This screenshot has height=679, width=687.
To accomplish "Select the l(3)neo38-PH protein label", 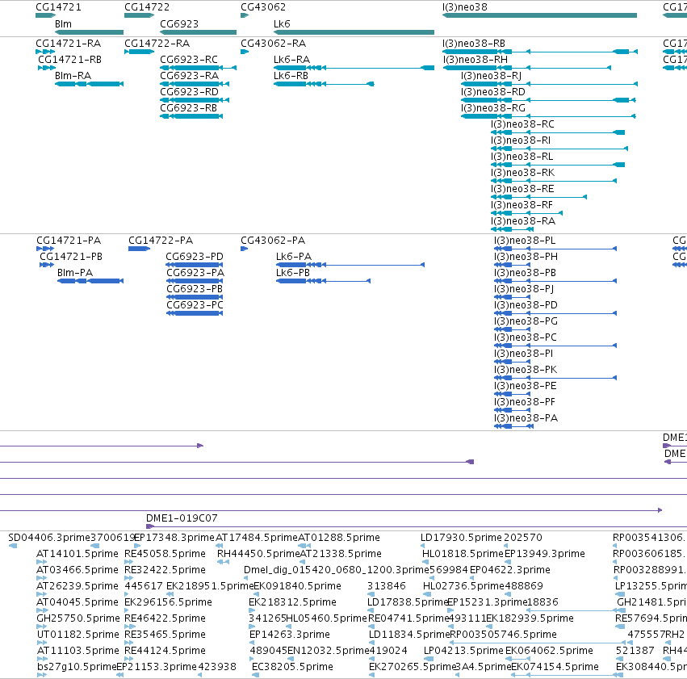I will point(526,257).
